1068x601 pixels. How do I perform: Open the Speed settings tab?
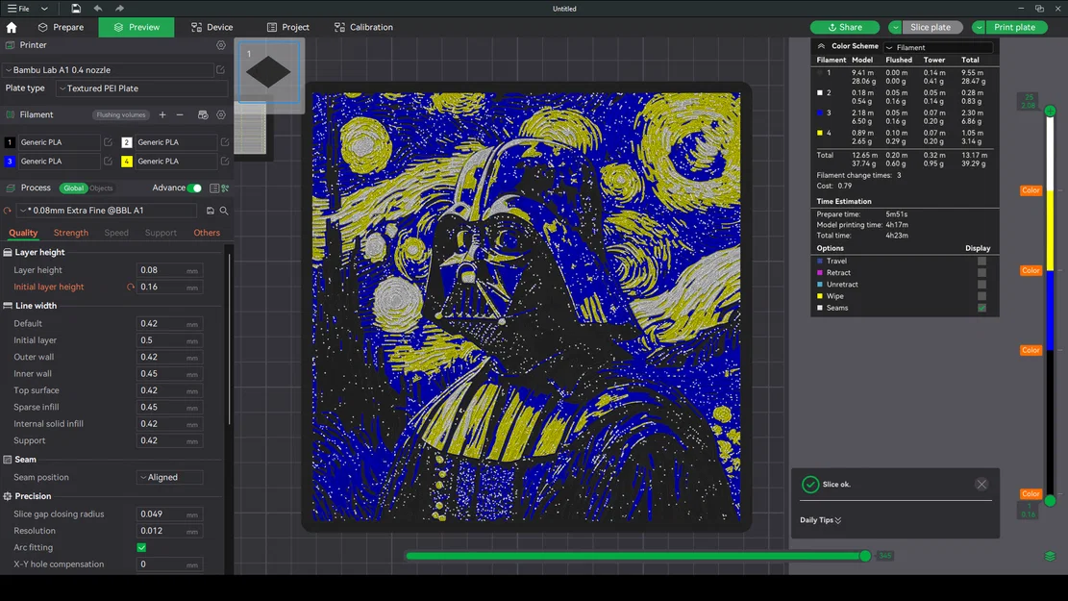[x=116, y=233]
